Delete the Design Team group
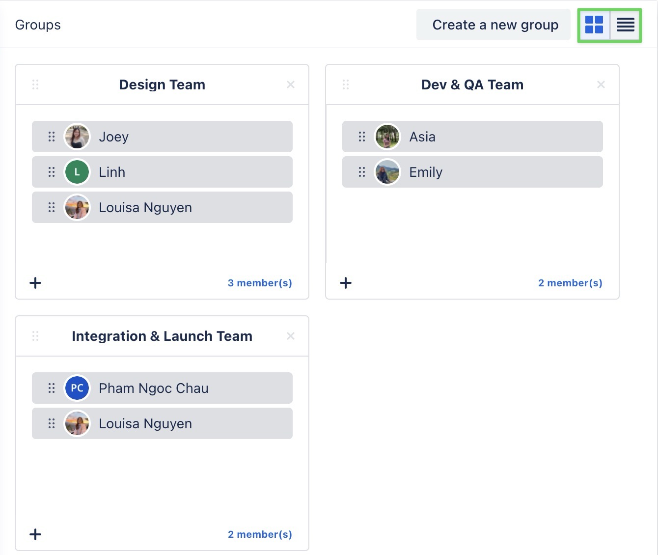The width and height of the screenshot is (658, 555). click(291, 85)
